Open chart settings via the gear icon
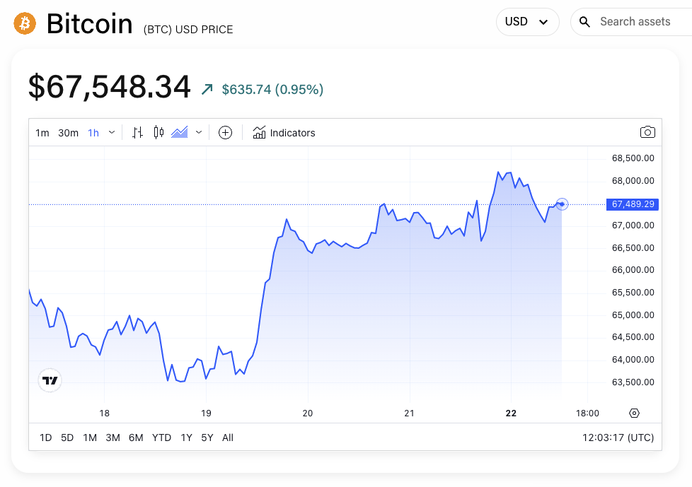 tap(634, 413)
